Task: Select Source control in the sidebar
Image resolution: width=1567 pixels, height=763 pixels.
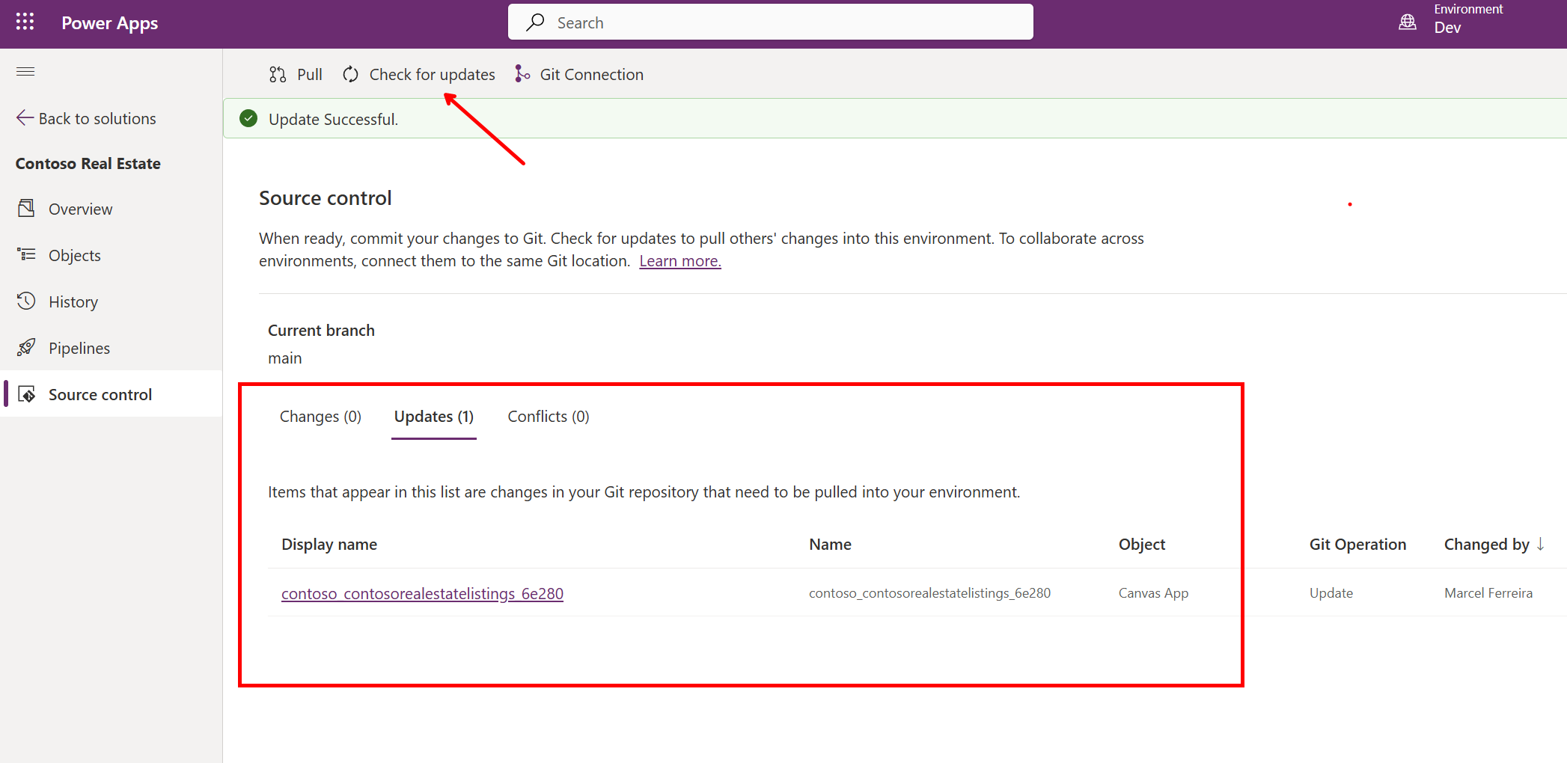Action: [x=100, y=395]
